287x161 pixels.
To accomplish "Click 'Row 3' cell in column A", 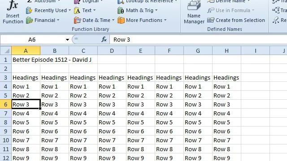I will tap(26, 104).
